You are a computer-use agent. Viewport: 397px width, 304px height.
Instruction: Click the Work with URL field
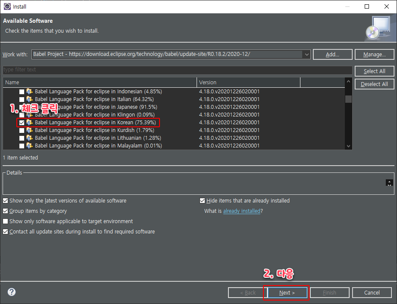click(x=167, y=54)
